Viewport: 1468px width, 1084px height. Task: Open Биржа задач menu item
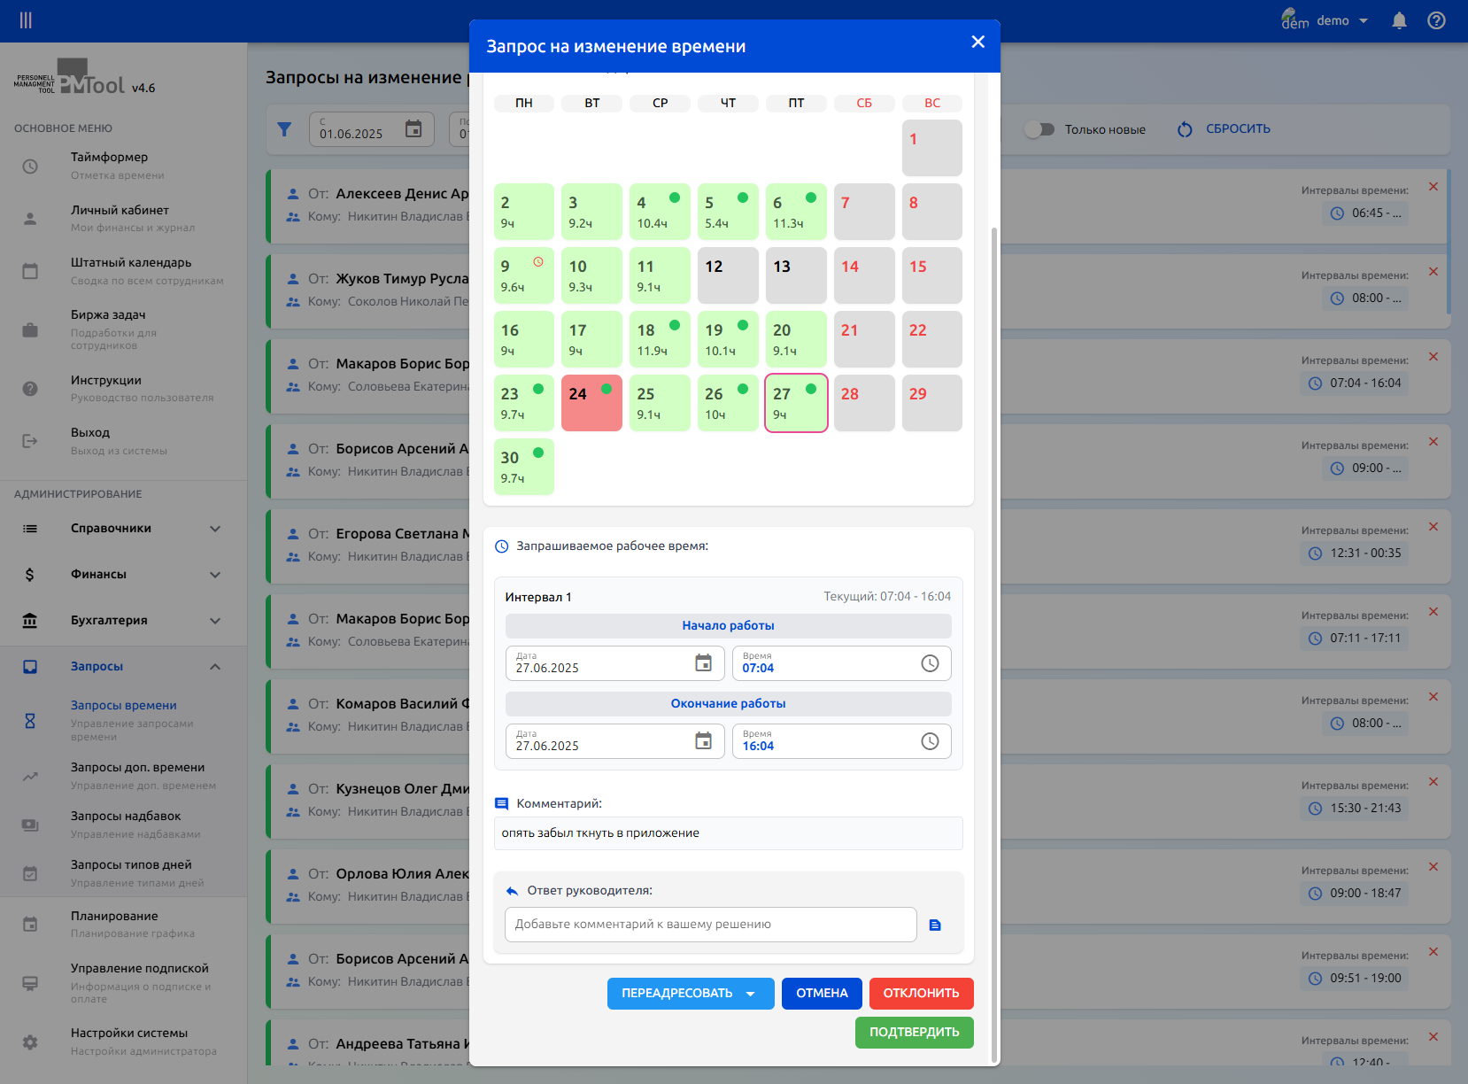tap(123, 329)
